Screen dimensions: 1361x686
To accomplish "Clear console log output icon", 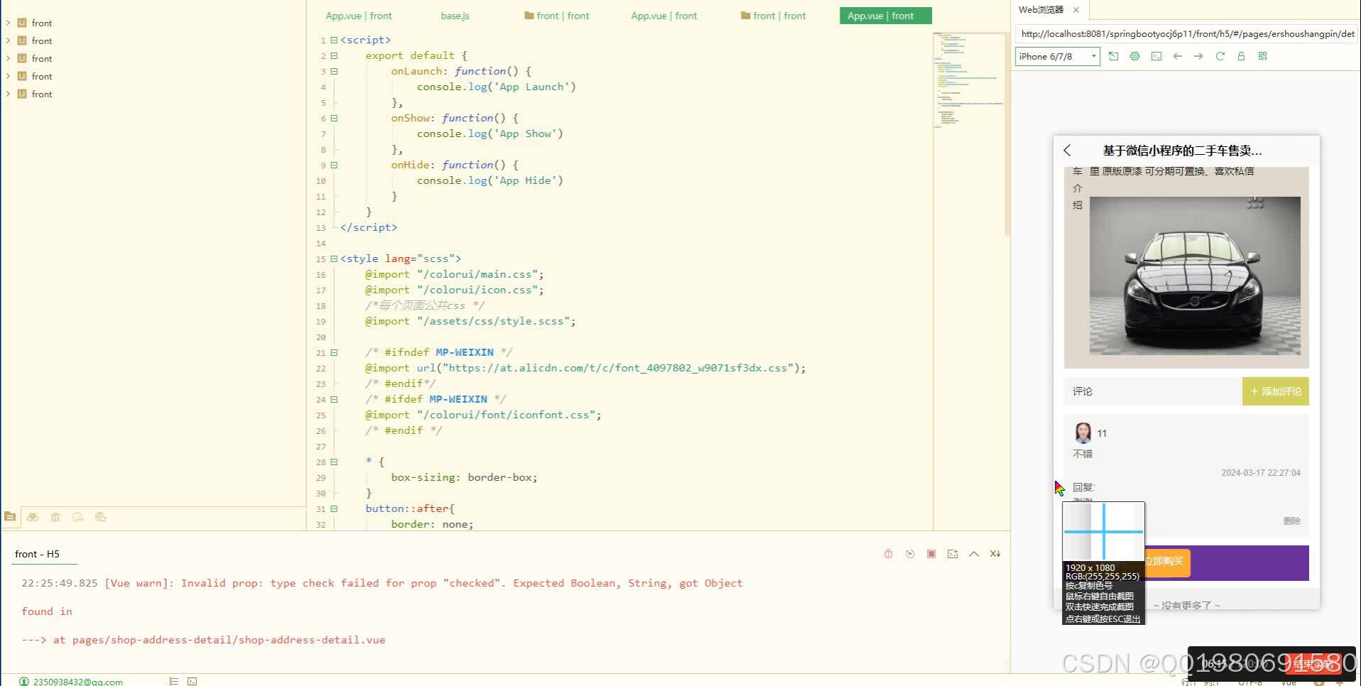I will coord(995,554).
